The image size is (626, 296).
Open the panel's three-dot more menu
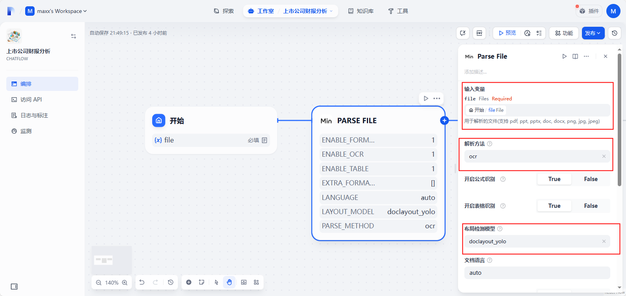click(x=586, y=56)
